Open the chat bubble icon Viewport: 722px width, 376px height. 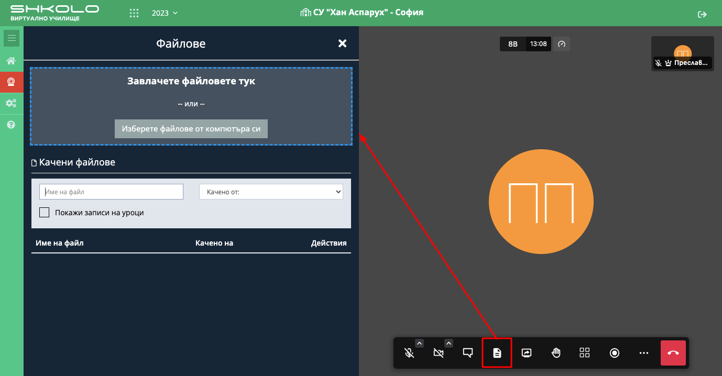point(468,353)
